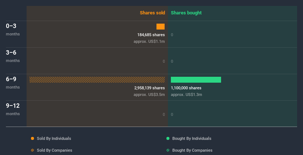The width and height of the screenshot is (303, 155).
Task: Toggle the Bought By Companies legend label
Action: pos(192,150)
